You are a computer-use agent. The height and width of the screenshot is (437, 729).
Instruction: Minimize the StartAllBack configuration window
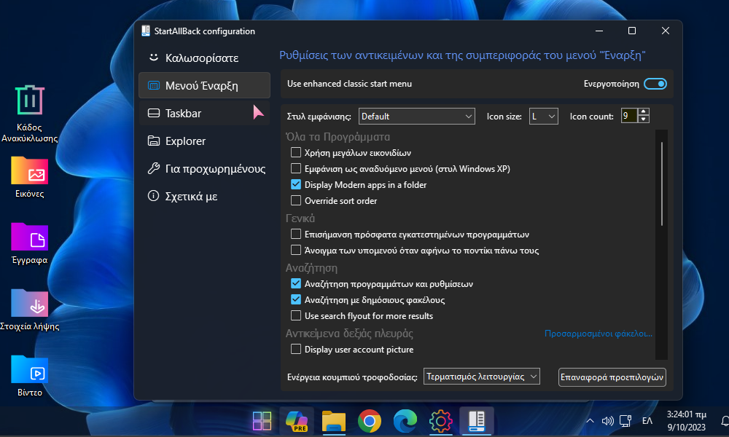599,31
